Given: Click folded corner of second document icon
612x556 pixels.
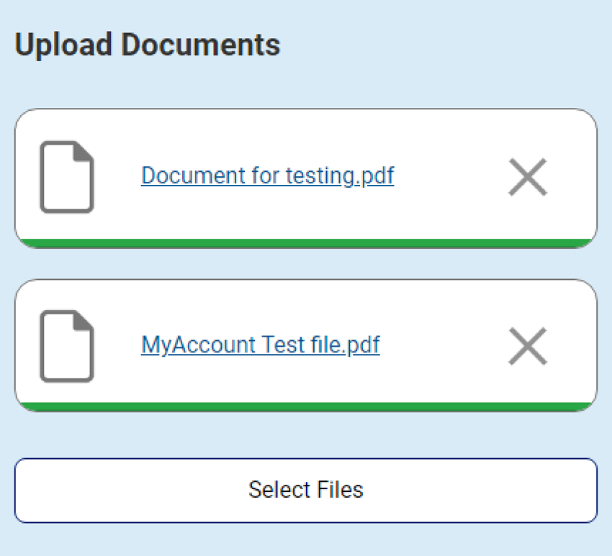Looking at the screenshot, I should tap(84, 321).
